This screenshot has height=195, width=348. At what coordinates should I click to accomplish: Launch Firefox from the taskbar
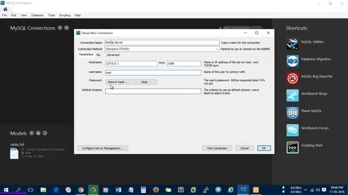tap(156, 190)
